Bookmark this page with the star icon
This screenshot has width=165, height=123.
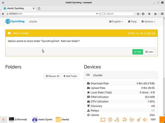(x=138, y=14)
